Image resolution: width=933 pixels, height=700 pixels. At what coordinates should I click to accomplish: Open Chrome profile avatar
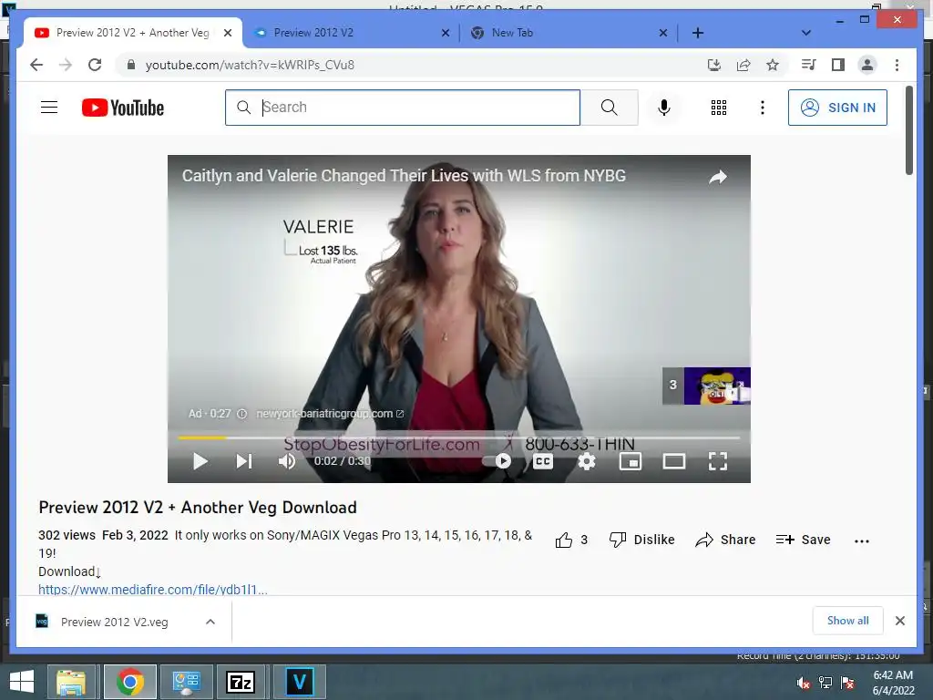coord(867,65)
